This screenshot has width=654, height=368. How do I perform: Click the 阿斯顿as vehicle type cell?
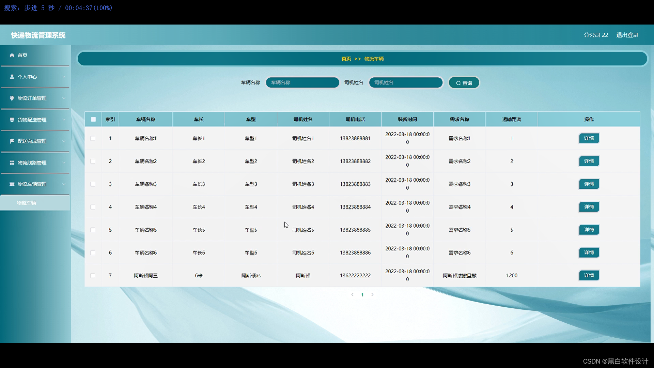[251, 275]
